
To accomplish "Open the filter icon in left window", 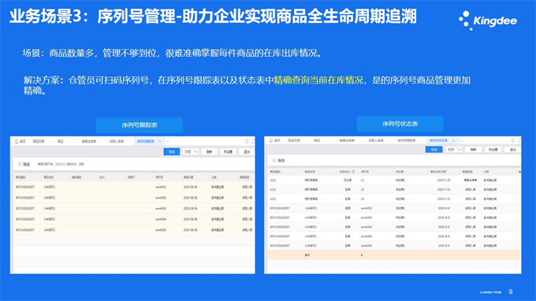I will 20,164.
